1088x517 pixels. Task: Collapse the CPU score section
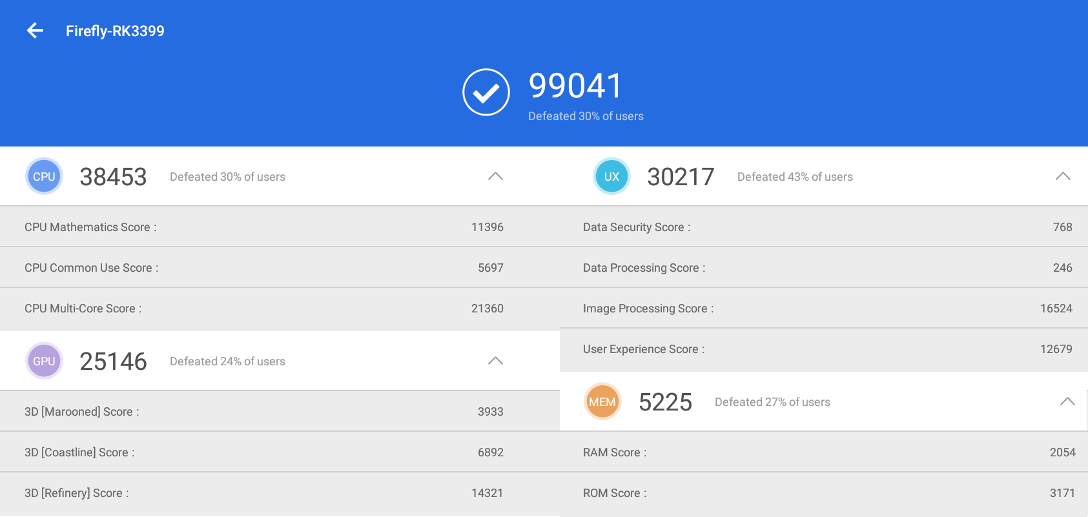click(495, 176)
